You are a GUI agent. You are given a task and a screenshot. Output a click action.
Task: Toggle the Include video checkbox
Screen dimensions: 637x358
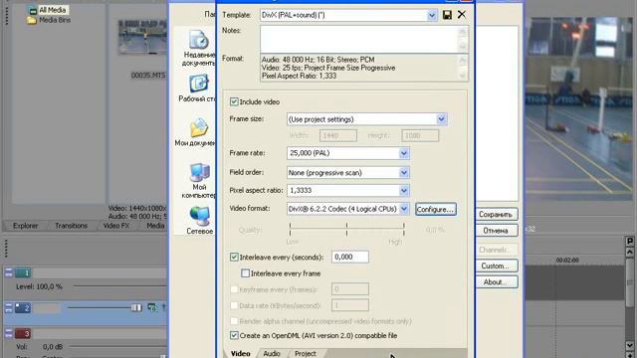coord(234,101)
